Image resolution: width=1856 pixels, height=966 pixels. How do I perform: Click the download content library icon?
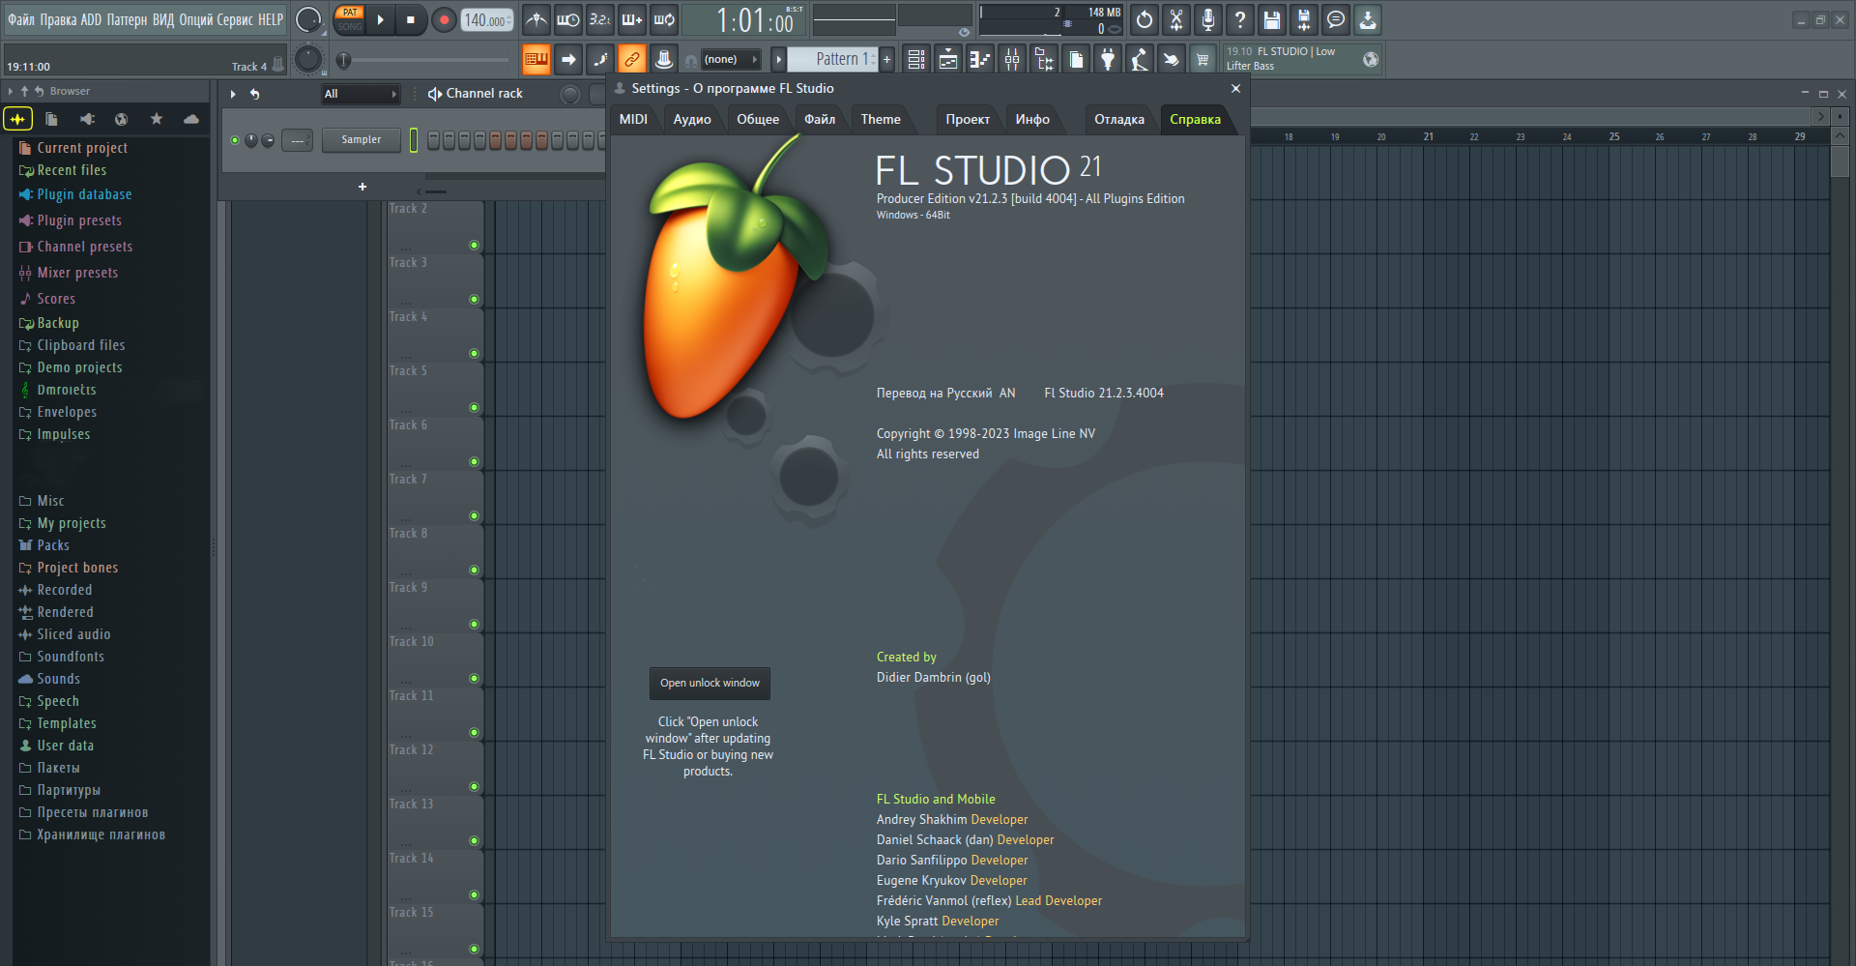coord(1368,19)
